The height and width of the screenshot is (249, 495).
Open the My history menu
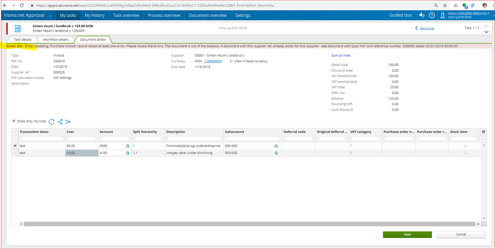pyautogui.click(x=94, y=15)
